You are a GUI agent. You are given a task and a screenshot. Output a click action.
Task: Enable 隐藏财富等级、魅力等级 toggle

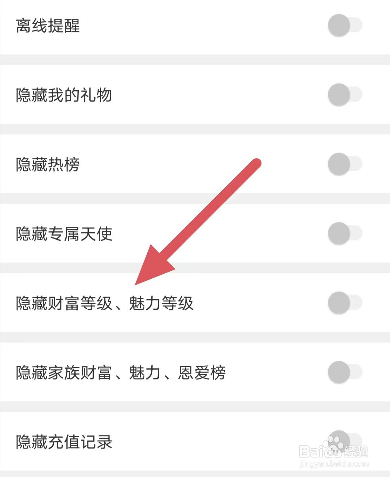point(345,303)
